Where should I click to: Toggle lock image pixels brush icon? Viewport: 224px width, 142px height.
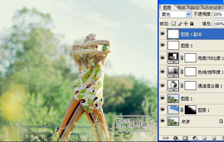180,23
